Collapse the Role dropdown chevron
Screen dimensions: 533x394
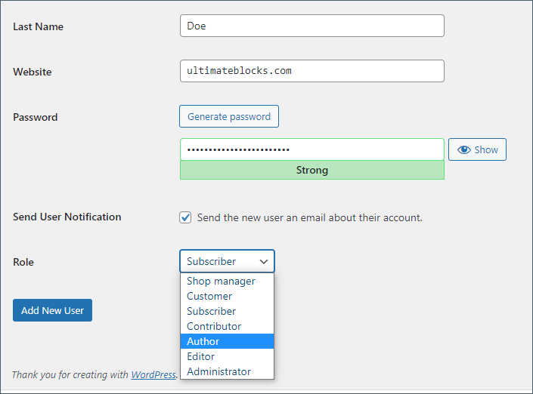[x=264, y=261]
